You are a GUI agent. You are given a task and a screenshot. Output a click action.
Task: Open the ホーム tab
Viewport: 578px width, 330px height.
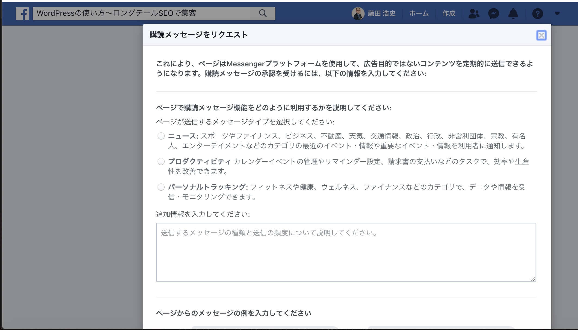(419, 13)
